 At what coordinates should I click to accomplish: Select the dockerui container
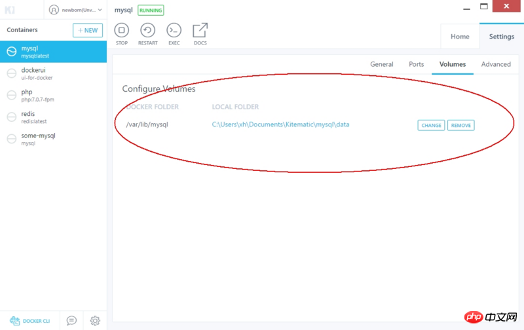click(54, 73)
